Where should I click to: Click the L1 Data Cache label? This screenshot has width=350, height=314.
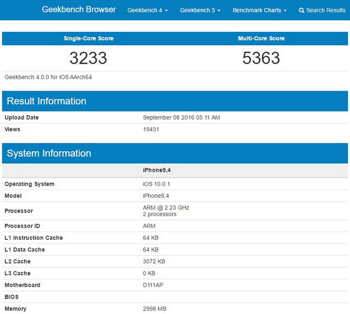point(25,249)
